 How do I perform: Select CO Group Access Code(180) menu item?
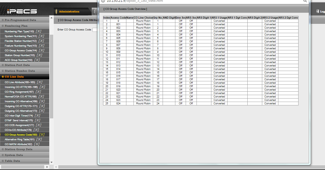coord(21,135)
